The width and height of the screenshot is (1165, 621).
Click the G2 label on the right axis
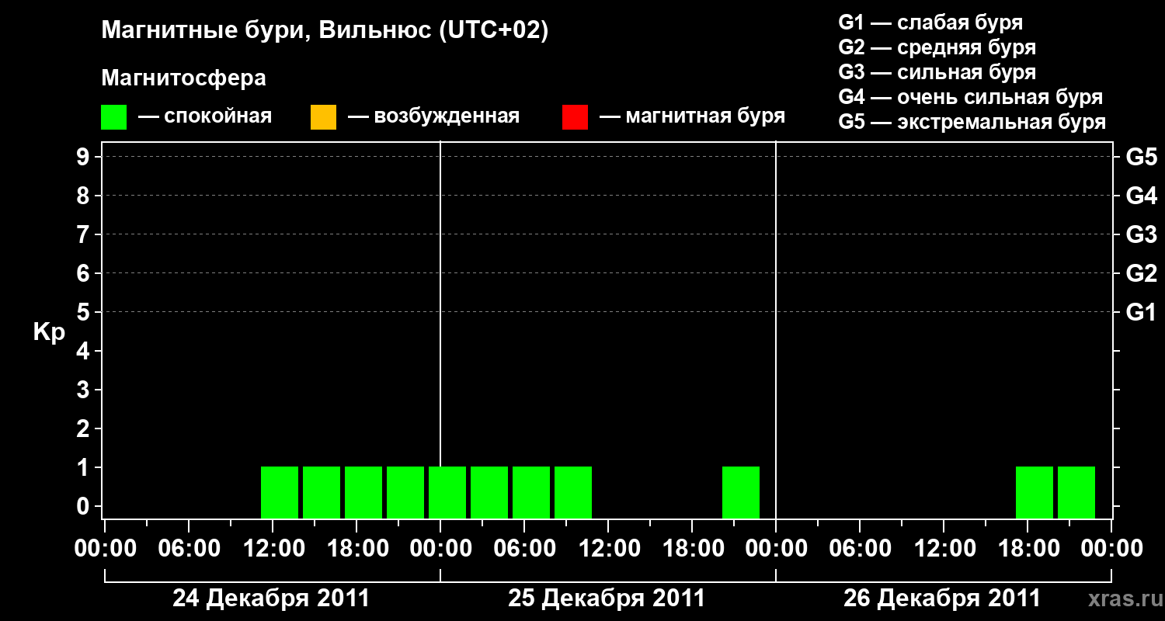click(x=1141, y=274)
